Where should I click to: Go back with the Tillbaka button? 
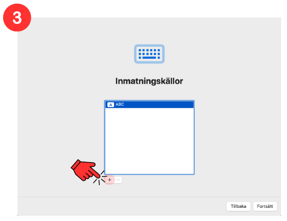pyautogui.click(x=238, y=206)
